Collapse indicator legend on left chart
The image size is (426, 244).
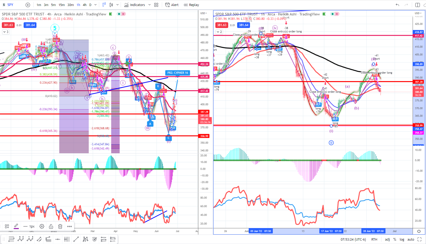pyautogui.click(x=6, y=32)
